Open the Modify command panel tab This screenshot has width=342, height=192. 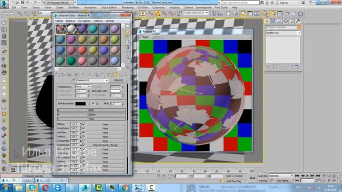[x=273, y=21]
